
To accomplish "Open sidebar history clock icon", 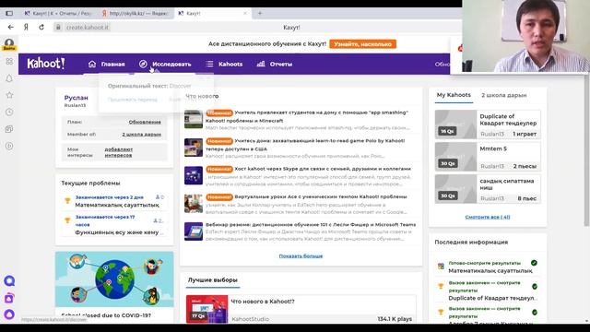I will [x=9, y=113].
